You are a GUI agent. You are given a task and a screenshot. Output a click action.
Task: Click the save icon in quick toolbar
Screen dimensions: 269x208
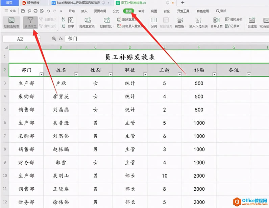[x=23, y=11]
